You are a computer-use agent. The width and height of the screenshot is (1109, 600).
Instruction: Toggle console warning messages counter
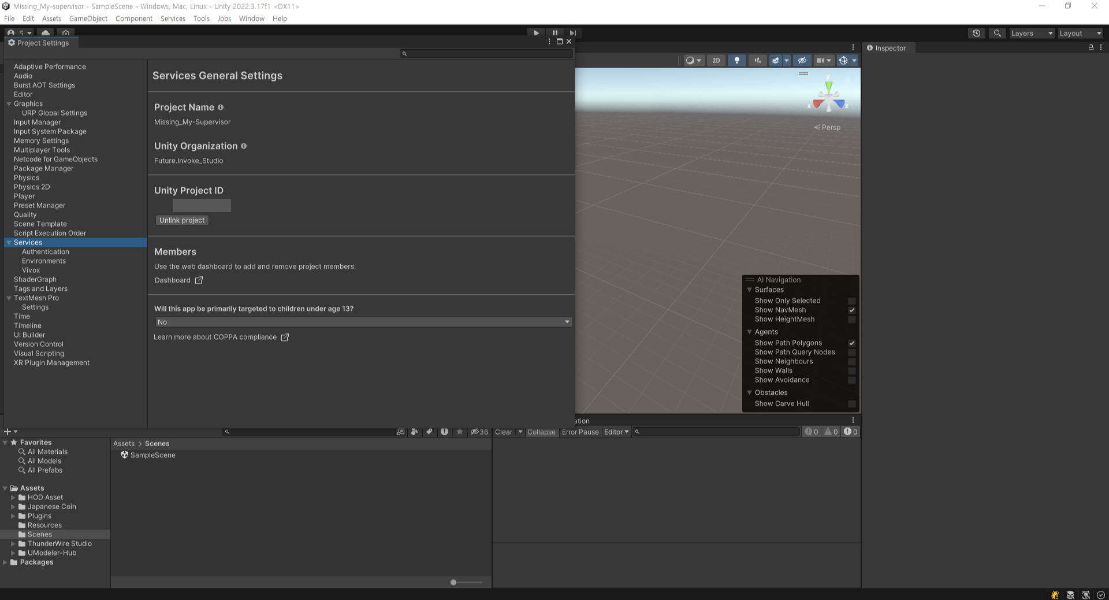pos(831,432)
